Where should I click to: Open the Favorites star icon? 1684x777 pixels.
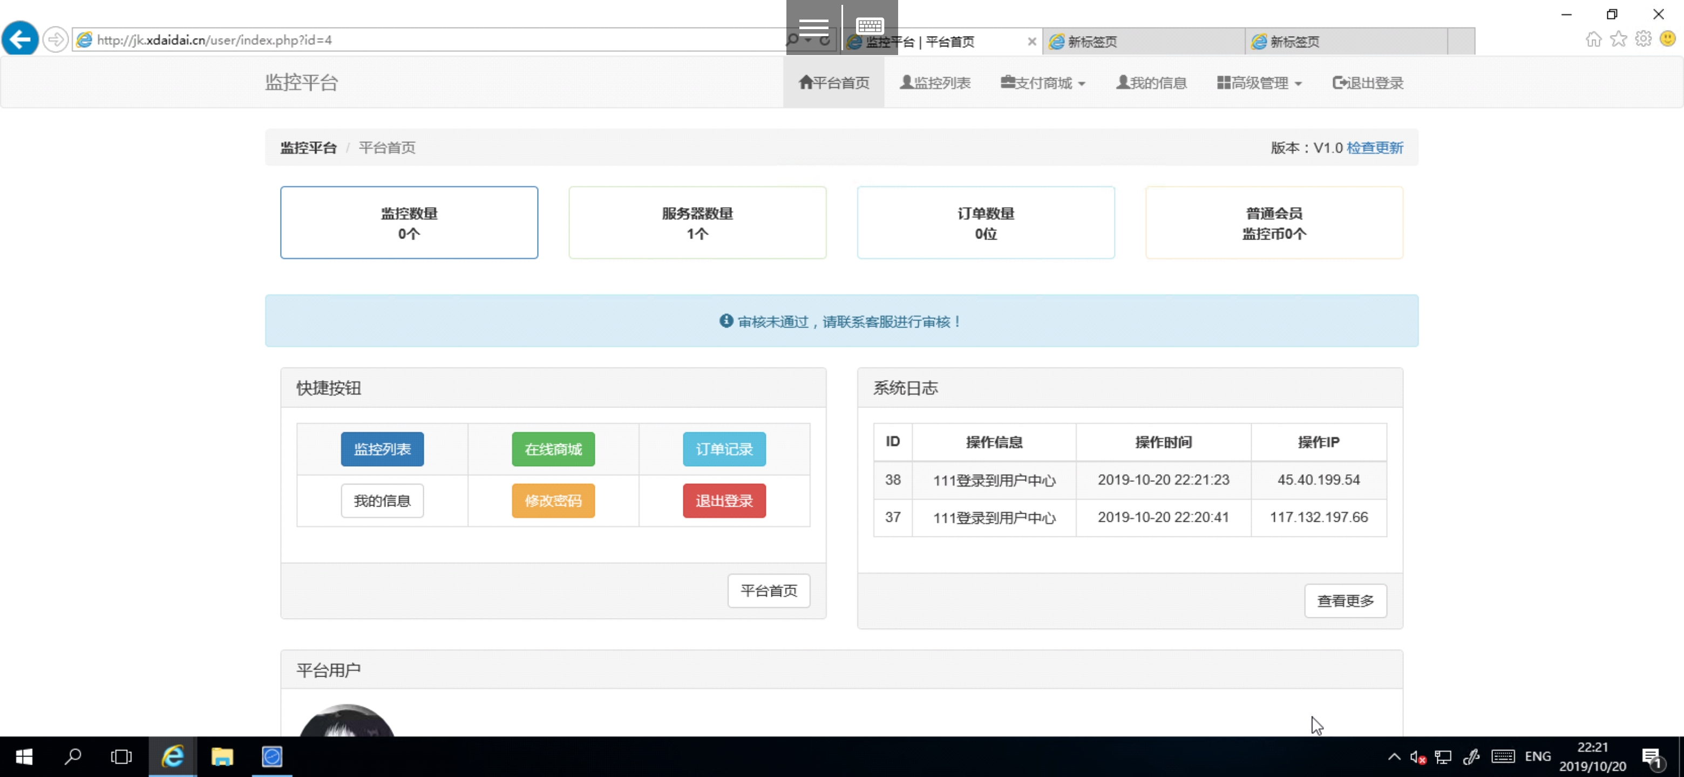point(1618,39)
